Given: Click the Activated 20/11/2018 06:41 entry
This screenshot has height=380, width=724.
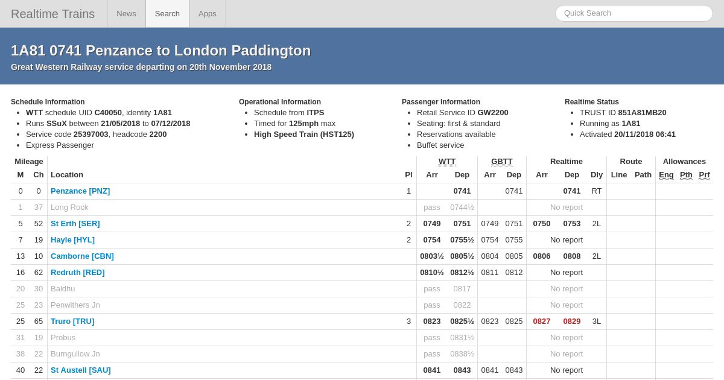Looking at the screenshot, I should click(x=627, y=135).
